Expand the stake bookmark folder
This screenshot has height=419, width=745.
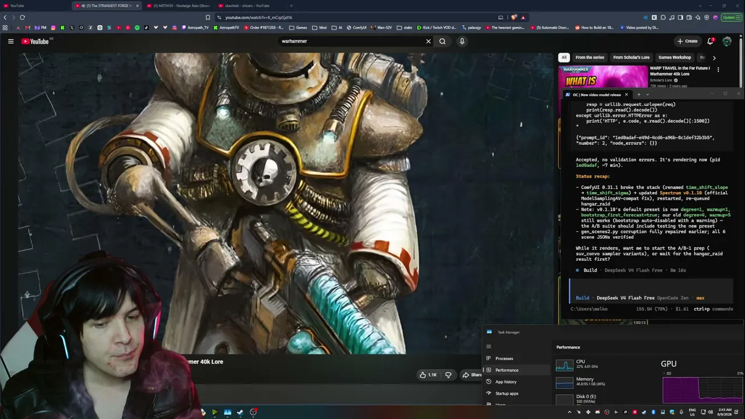click(405, 27)
